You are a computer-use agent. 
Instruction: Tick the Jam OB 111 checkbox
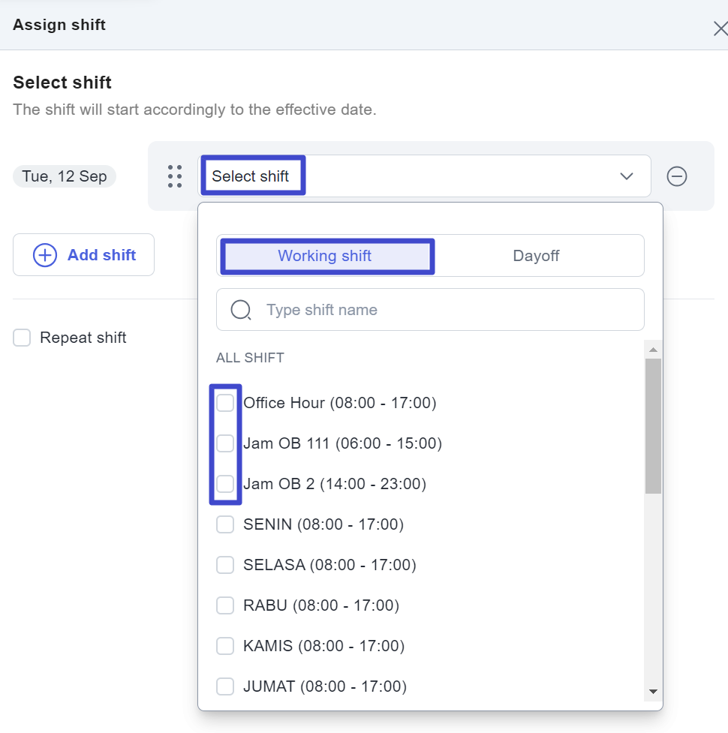point(225,443)
